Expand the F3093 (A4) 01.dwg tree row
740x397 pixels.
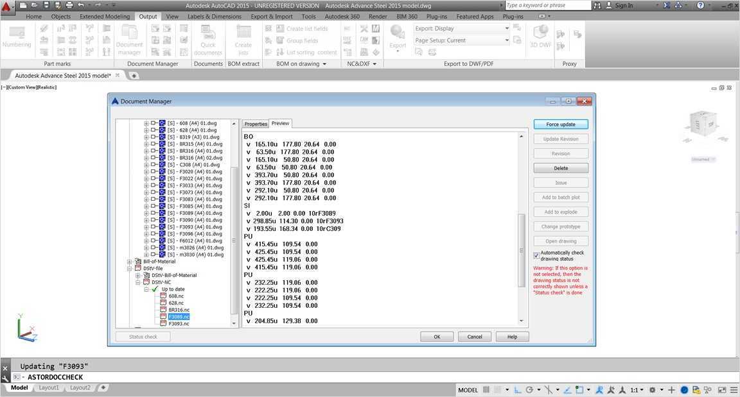click(x=146, y=227)
